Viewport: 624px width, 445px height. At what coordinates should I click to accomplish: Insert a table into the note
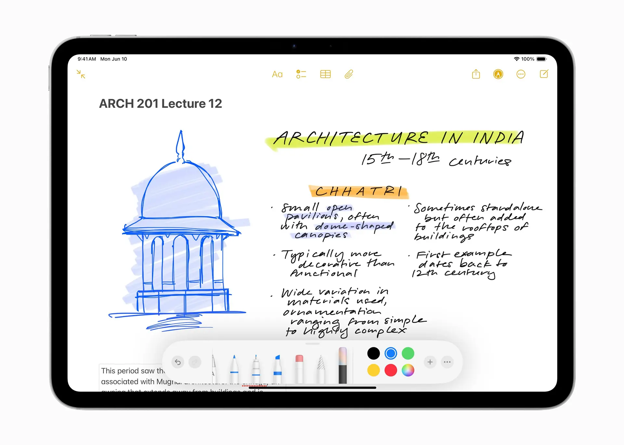pos(325,74)
